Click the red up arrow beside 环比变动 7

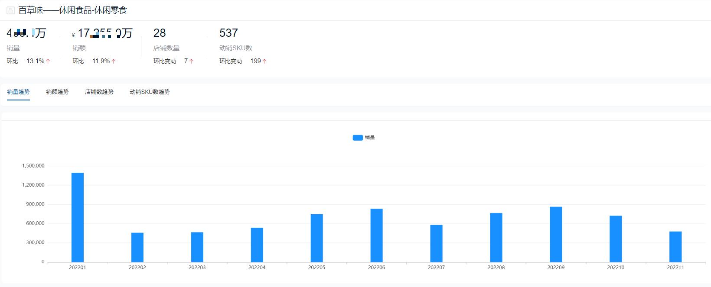[191, 61]
